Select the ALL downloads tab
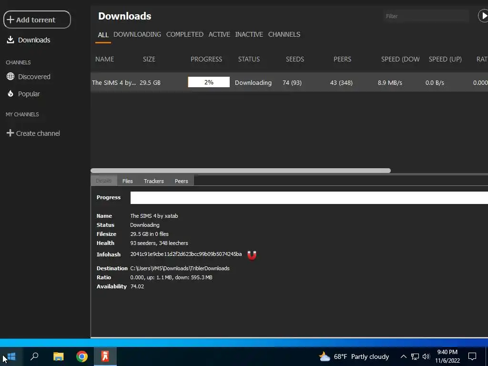The width and height of the screenshot is (488, 366). [103, 35]
